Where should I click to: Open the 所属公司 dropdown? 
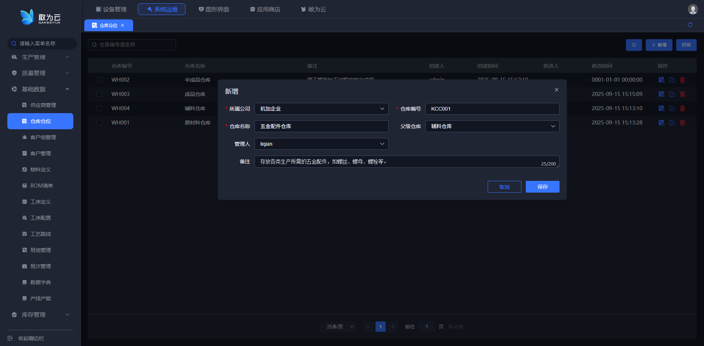(321, 109)
